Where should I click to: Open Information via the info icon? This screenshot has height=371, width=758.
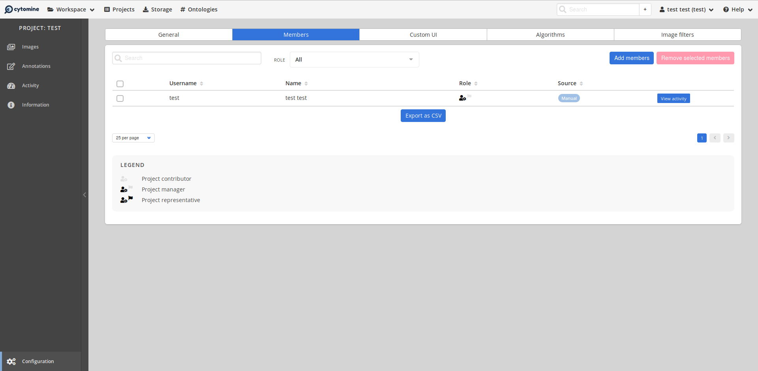11,105
